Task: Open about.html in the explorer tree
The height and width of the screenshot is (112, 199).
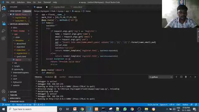Action: tap(21, 44)
